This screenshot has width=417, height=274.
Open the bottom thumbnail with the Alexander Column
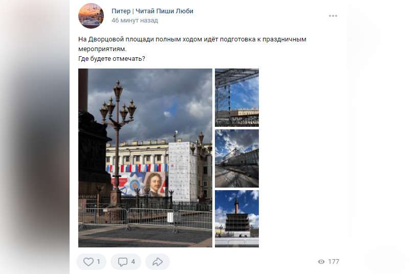[x=237, y=219]
